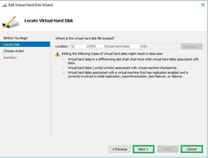Click 'Where is the virtual hard disk file located?'
Image resolution: width=208 pixels, height=158 pixels.
(85, 38)
